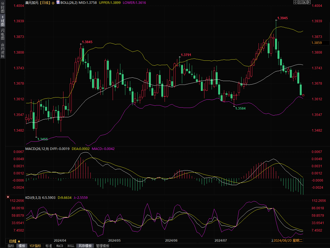Apply the BOLL template button at bottom

pos(71,246)
